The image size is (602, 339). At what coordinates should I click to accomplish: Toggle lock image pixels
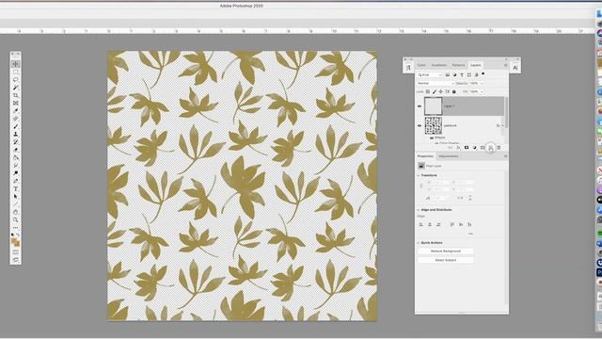pyautogui.click(x=435, y=91)
